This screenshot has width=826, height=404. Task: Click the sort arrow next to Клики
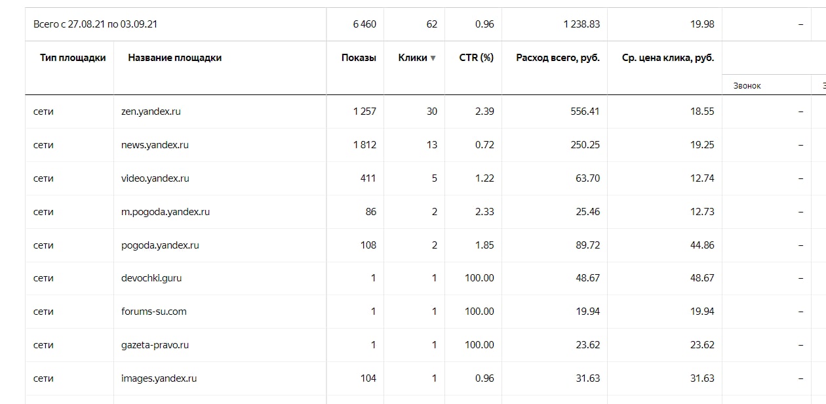433,58
